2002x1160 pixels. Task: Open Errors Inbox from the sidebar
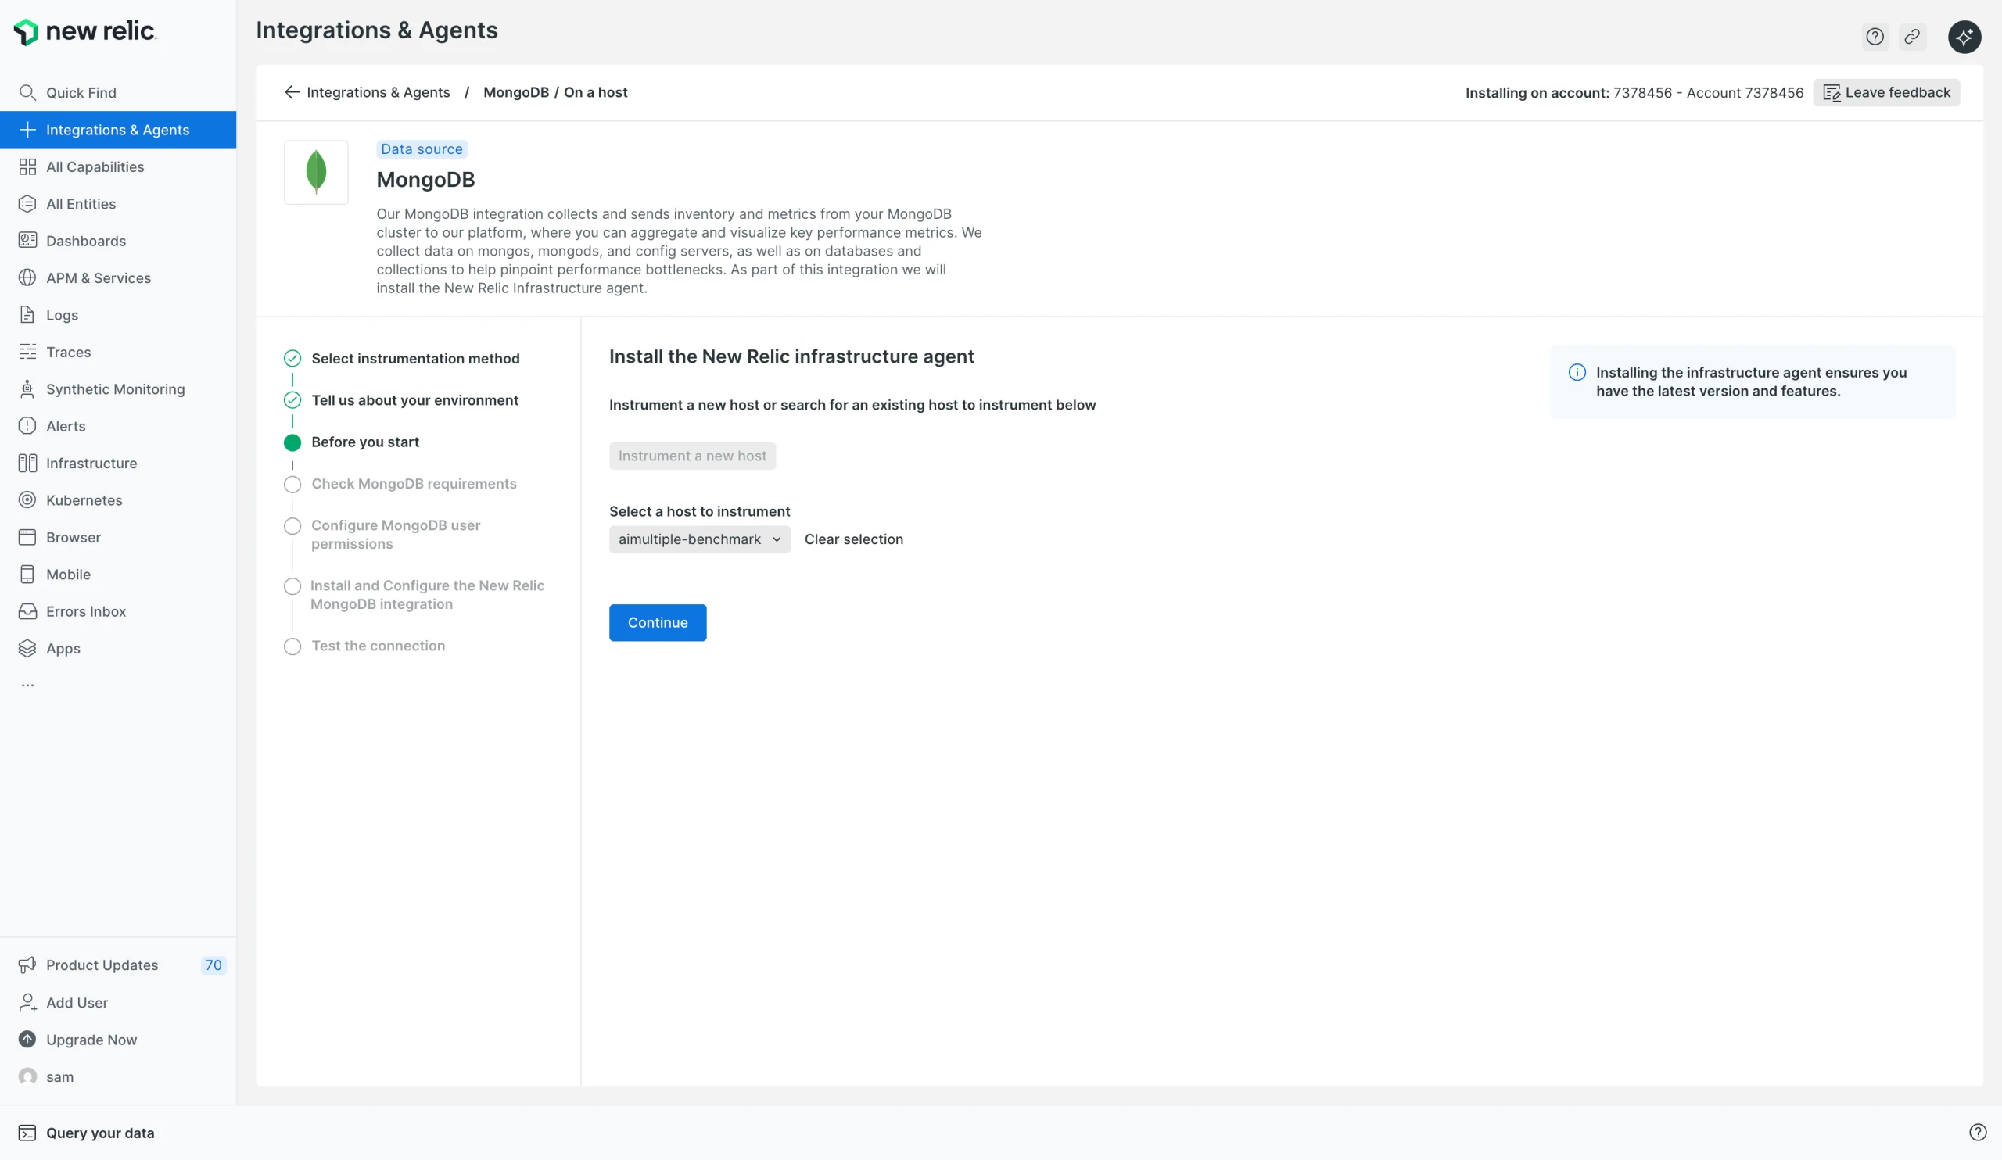coord(118,611)
